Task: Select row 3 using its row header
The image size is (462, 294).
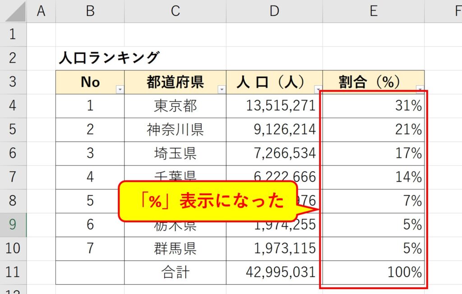Action: (13, 82)
